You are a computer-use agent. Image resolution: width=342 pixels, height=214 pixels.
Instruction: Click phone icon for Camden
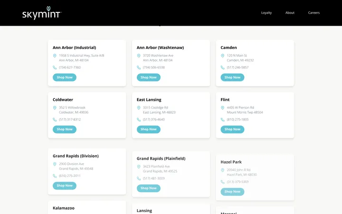coord(222,68)
